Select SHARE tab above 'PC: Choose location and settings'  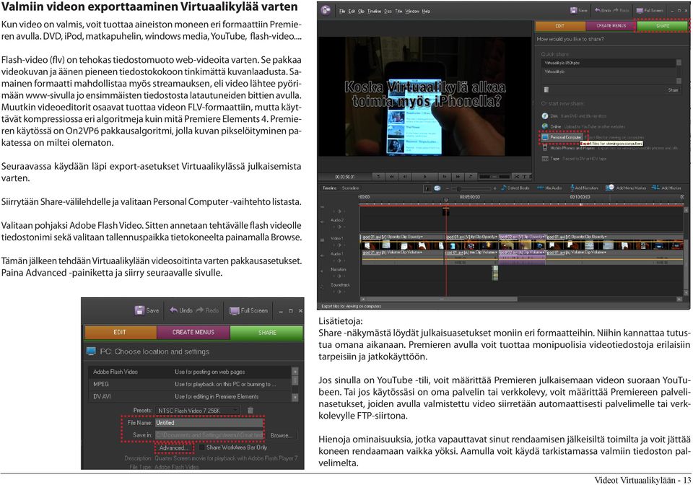[267, 332]
